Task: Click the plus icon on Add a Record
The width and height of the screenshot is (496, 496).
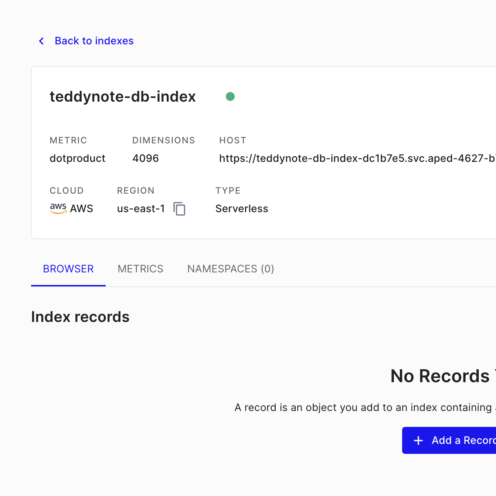Action: [x=418, y=441]
